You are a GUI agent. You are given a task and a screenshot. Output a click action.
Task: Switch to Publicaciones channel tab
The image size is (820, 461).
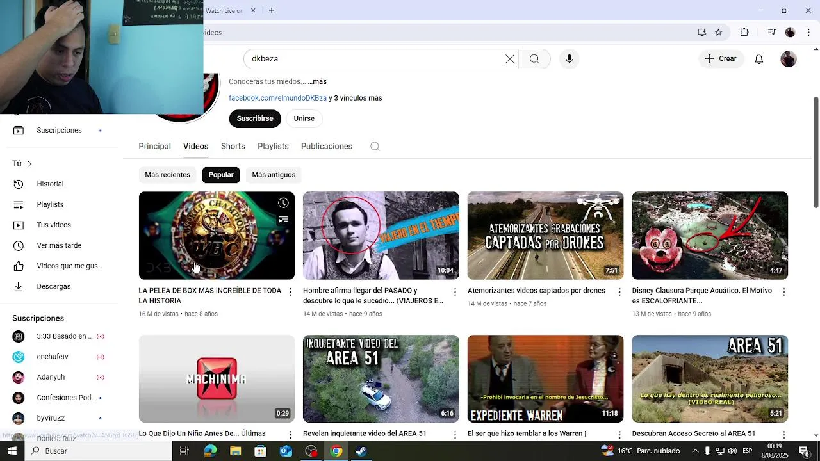[x=327, y=147]
